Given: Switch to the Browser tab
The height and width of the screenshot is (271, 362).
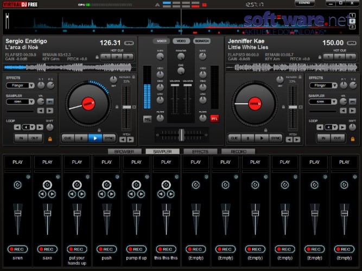Looking at the screenshot, I should (124, 152).
